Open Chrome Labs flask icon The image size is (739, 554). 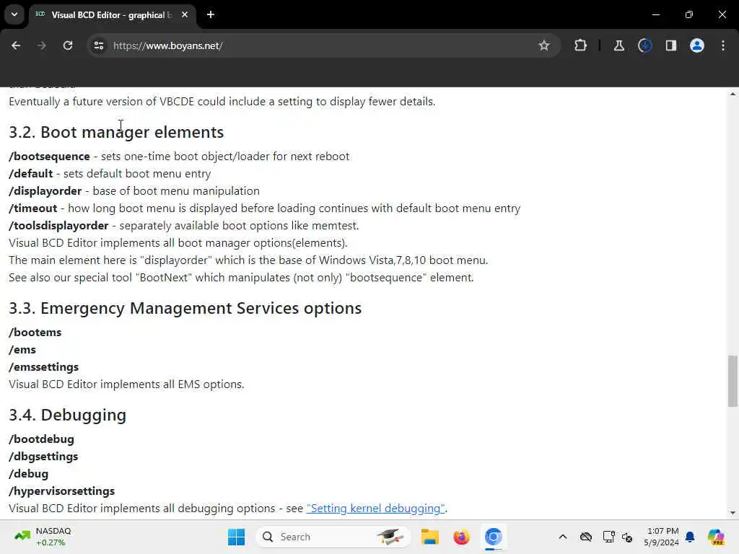point(618,45)
